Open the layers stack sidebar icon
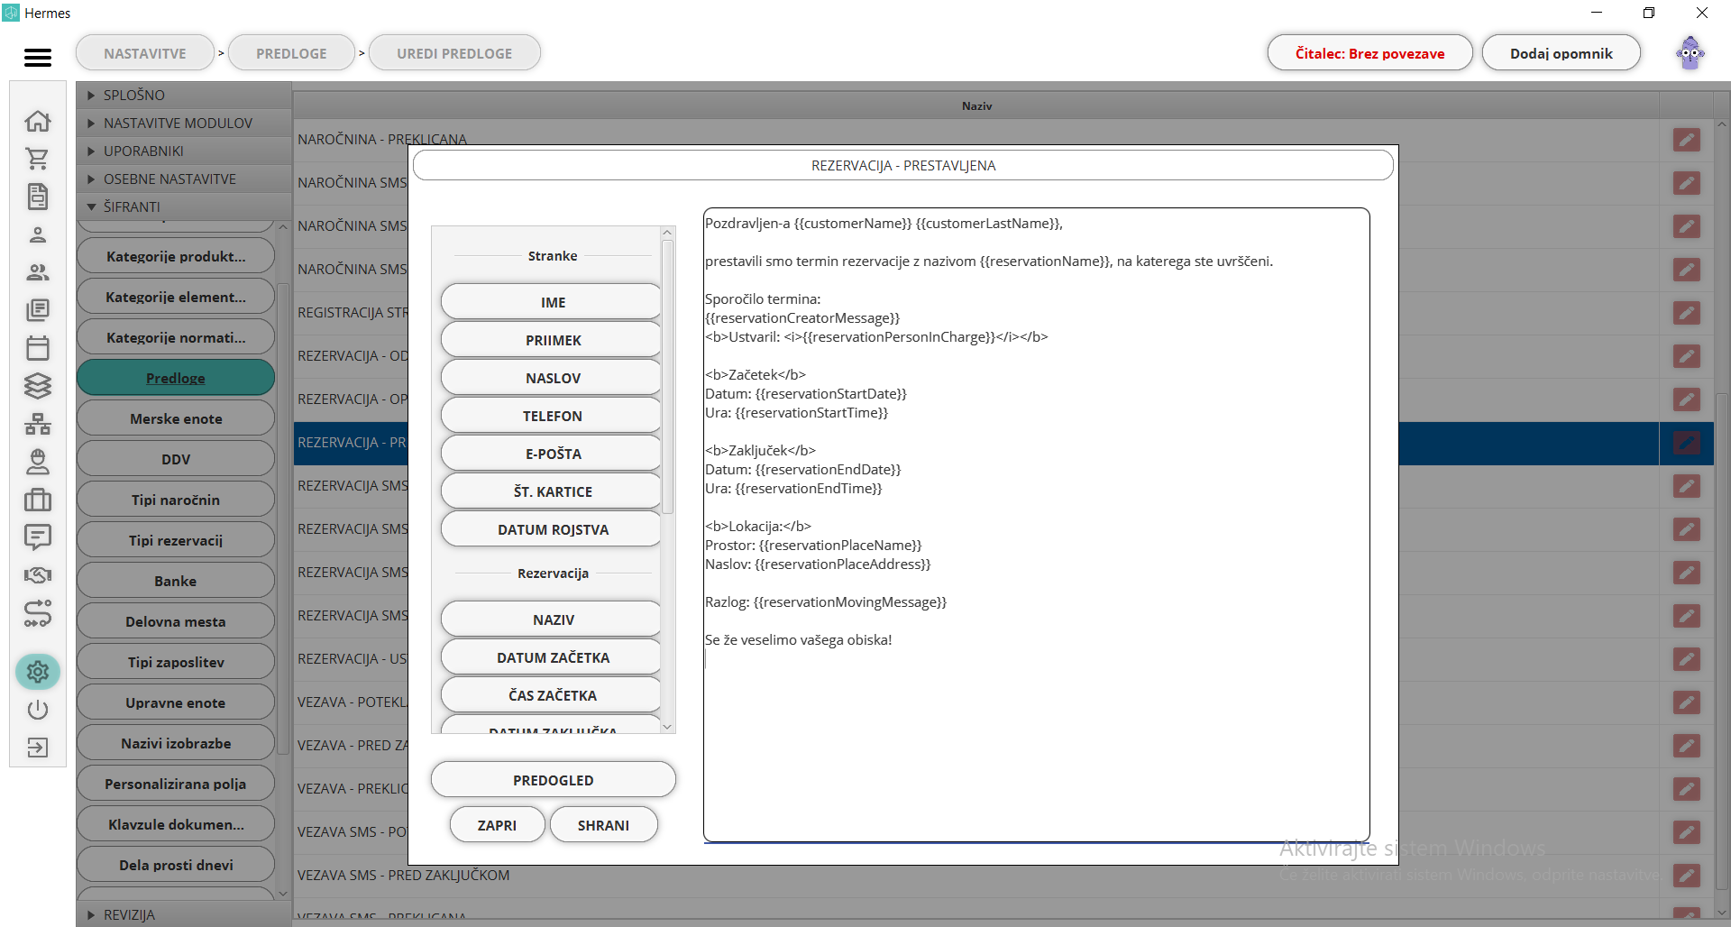 click(x=38, y=386)
